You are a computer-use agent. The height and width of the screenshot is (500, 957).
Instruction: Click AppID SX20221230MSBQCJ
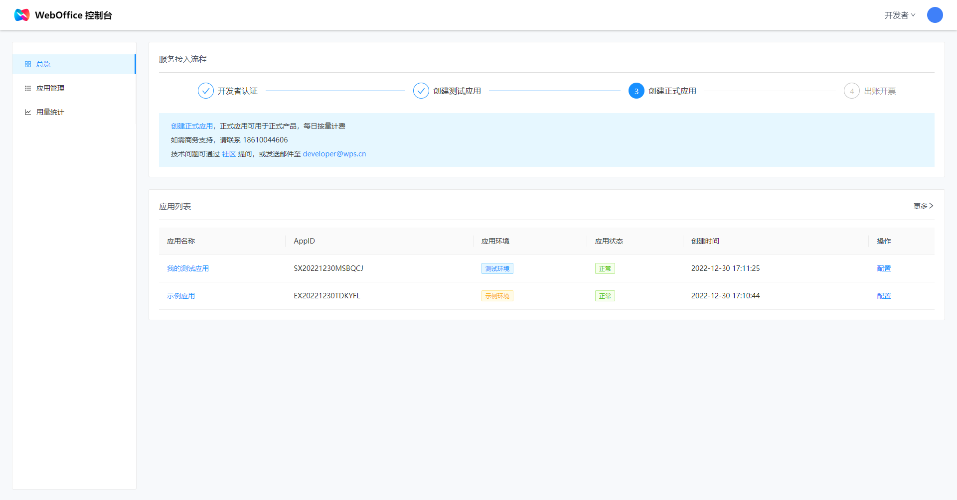pos(328,268)
